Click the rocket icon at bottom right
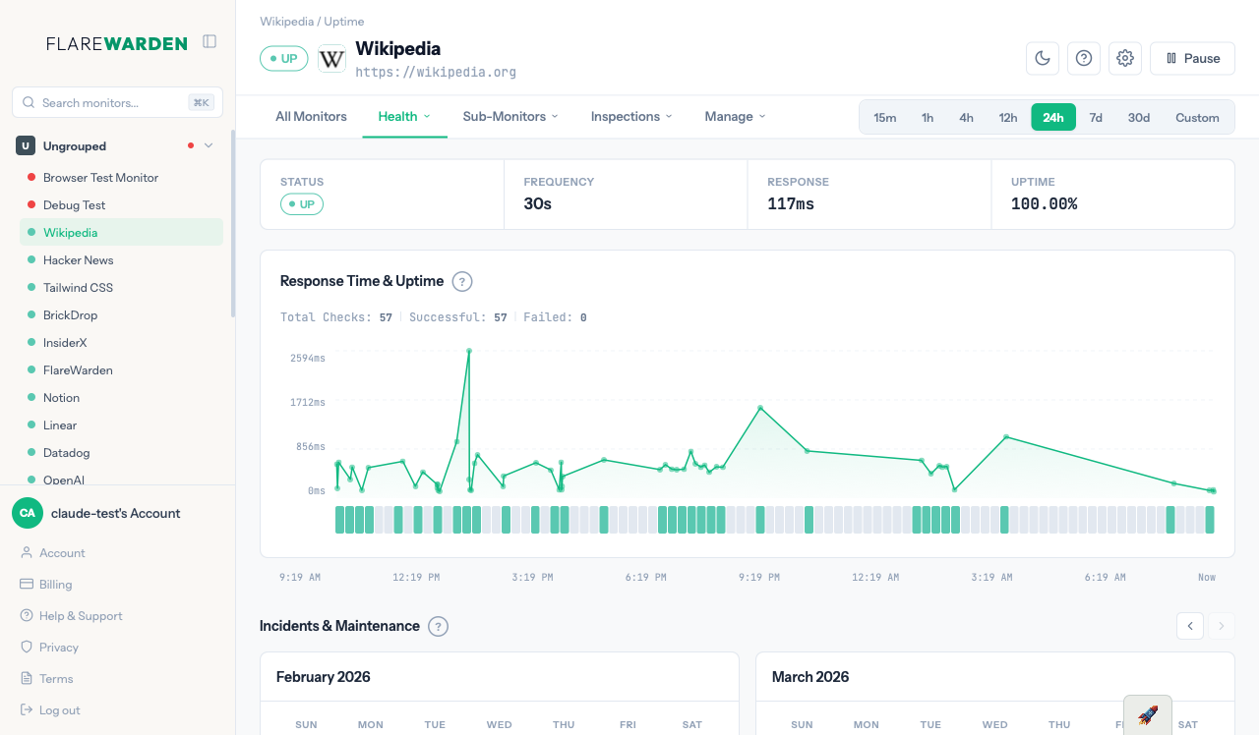1259x735 pixels. coord(1147,714)
